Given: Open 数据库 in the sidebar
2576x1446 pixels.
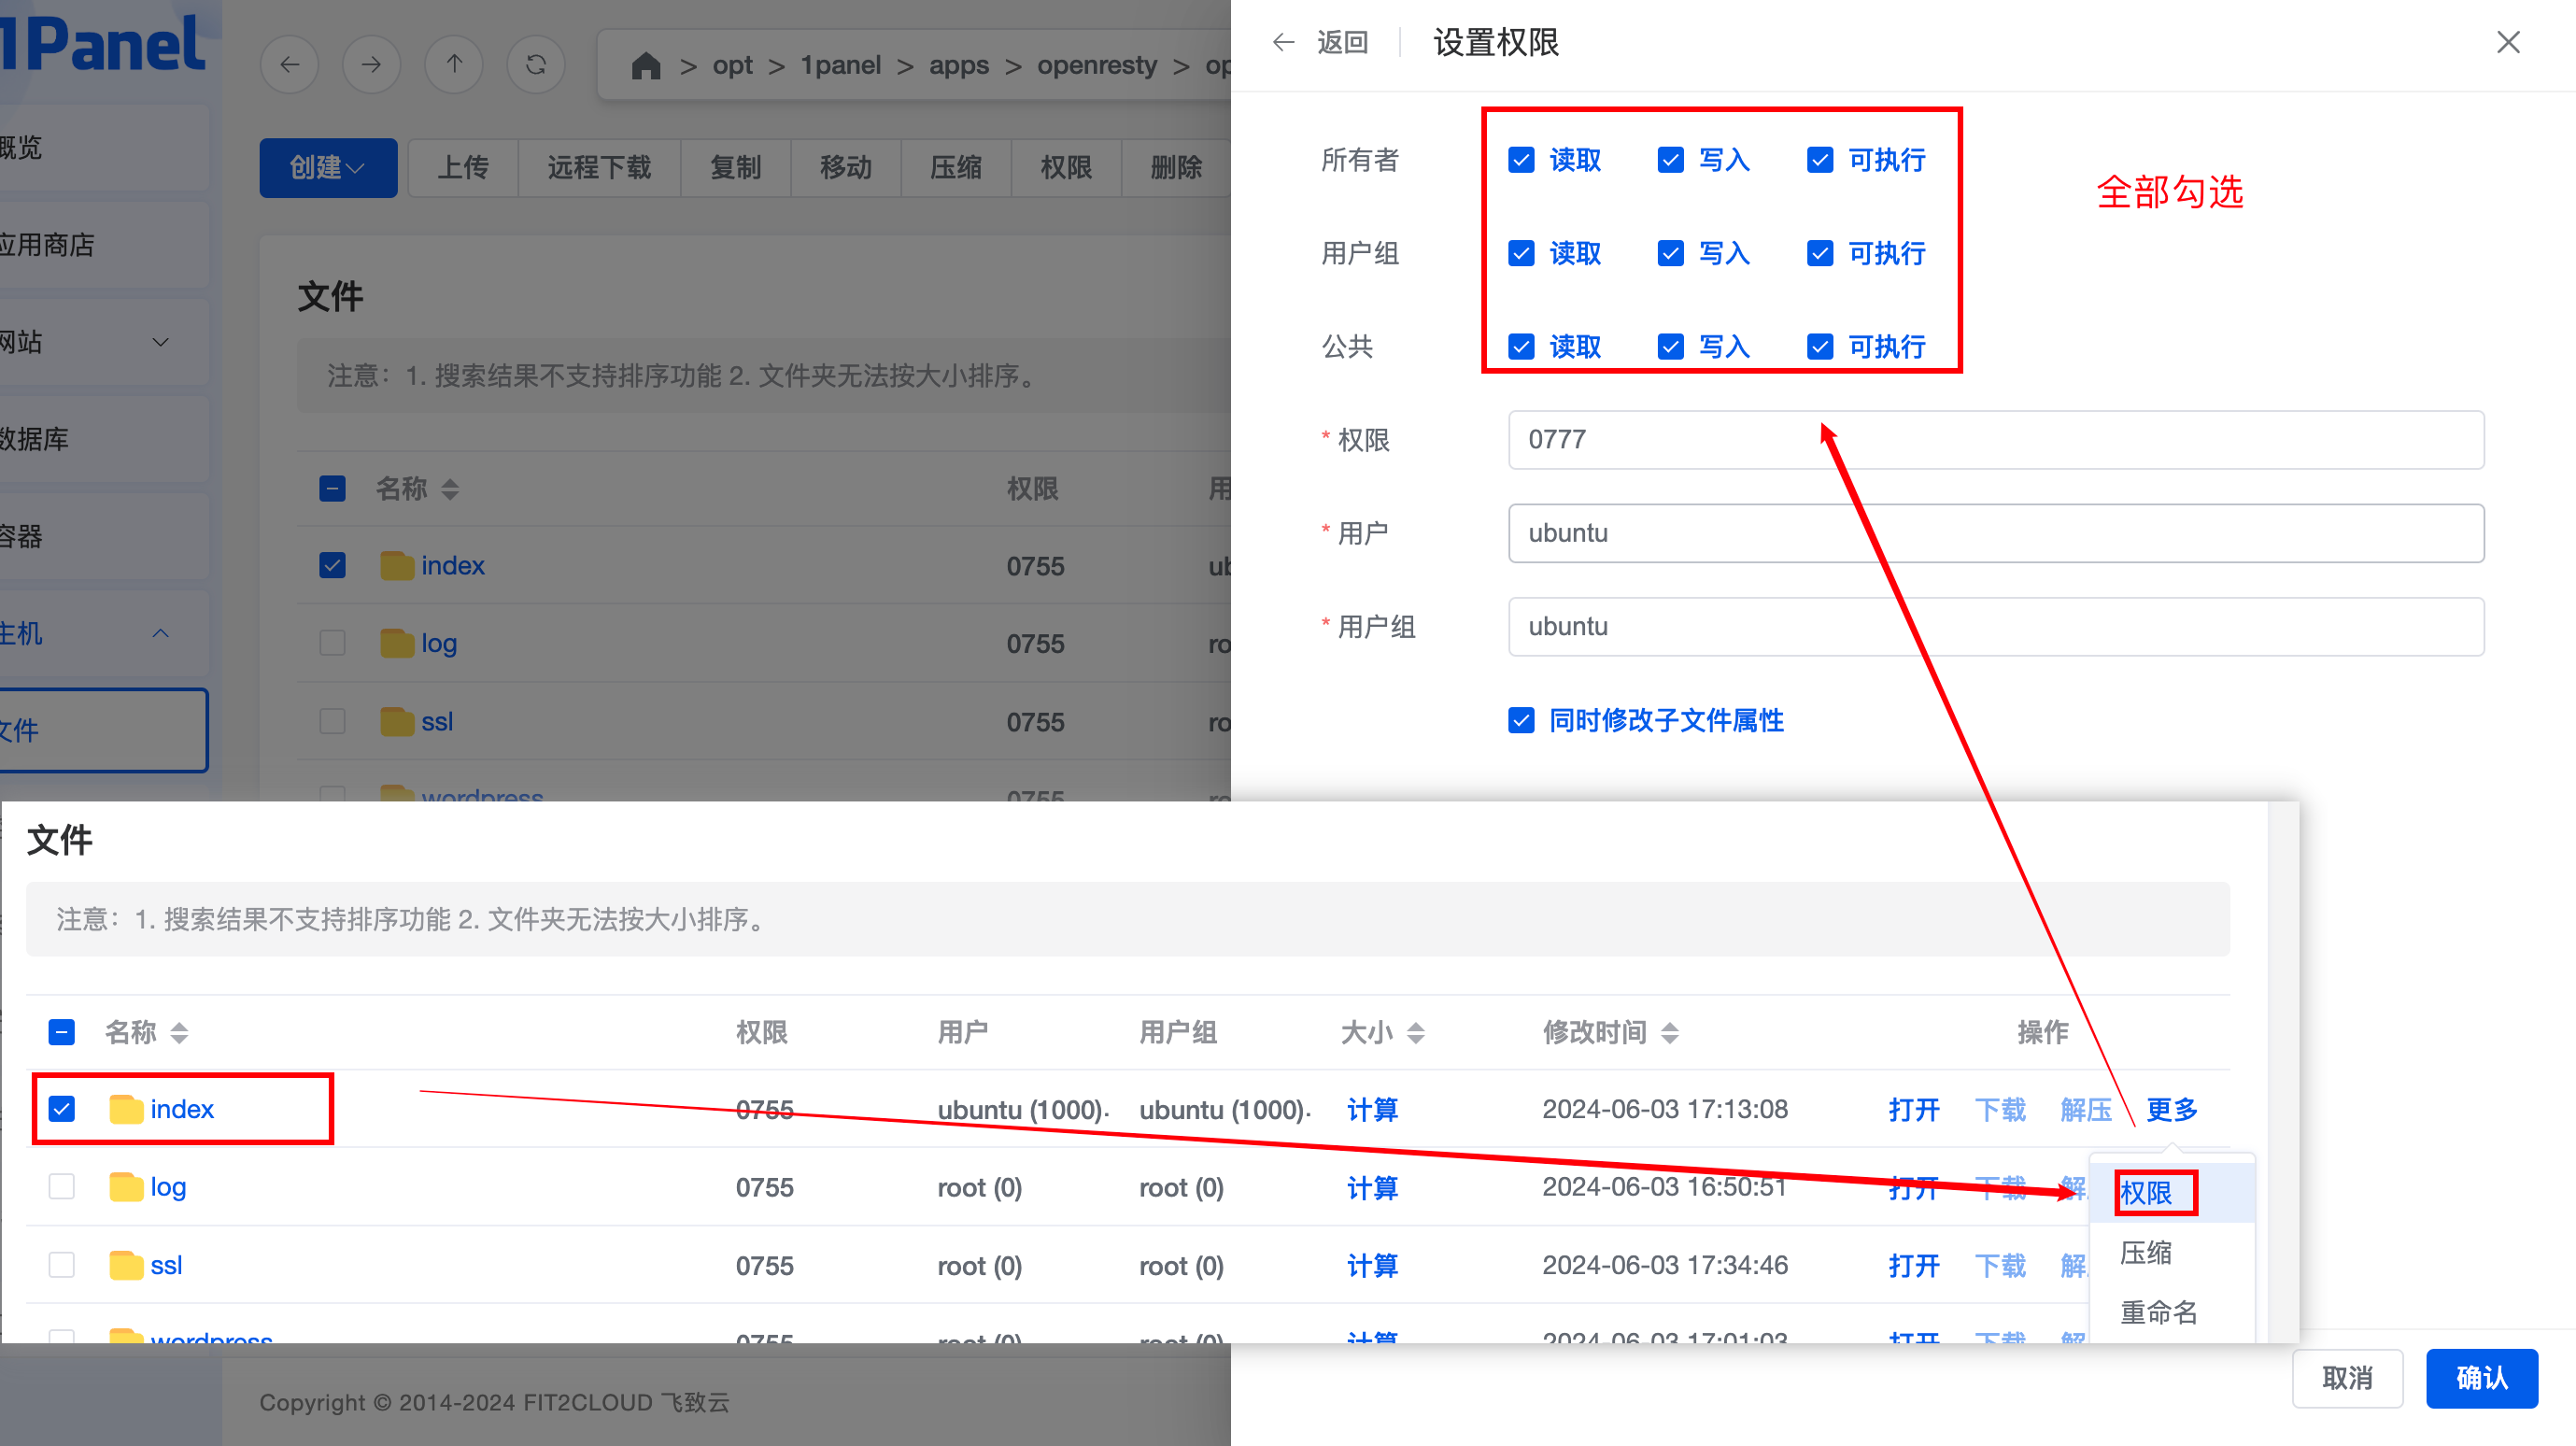Looking at the screenshot, I should tap(104, 439).
